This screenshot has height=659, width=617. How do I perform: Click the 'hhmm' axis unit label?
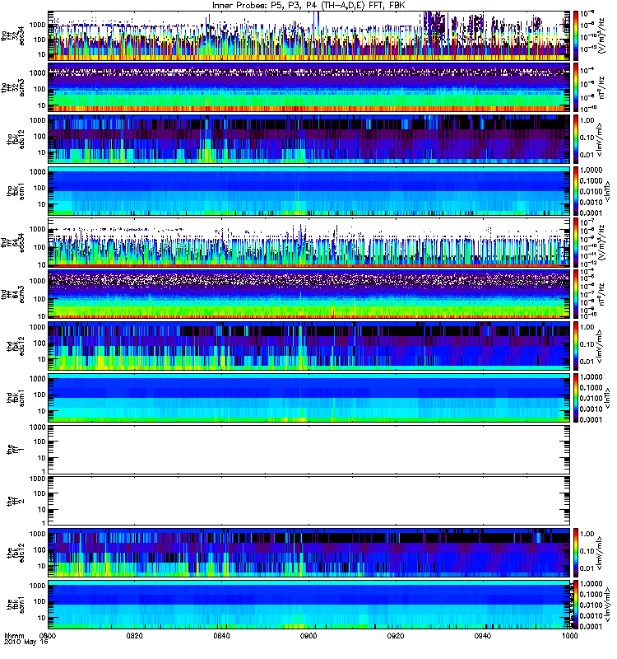(x=14, y=635)
